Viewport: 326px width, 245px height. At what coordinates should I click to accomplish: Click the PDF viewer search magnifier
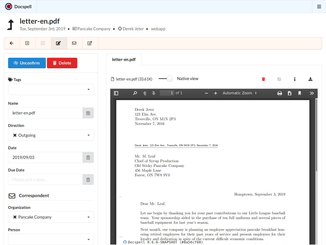(135, 93)
